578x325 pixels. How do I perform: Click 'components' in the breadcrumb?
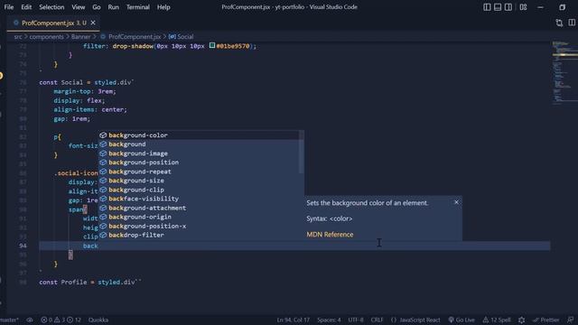pyautogui.click(x=46, y=36)
